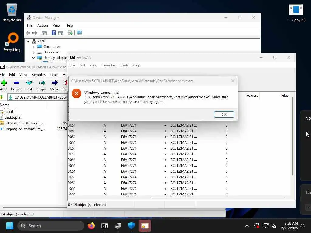
Task: Click vertical scrollbar in file.7z window
Action: pos(293,136)
